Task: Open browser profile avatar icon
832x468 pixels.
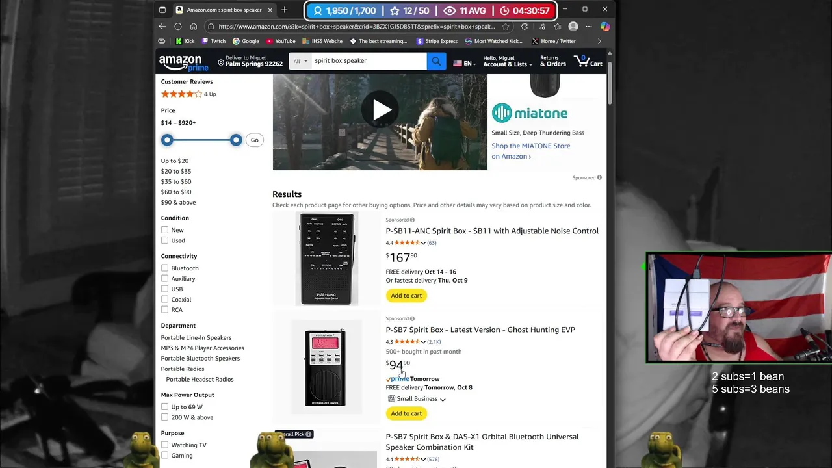Action: coord(573,27)
